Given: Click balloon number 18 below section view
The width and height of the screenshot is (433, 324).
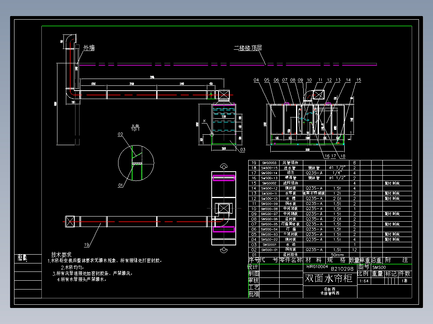Looking at the screenshot, I should 343,156.
